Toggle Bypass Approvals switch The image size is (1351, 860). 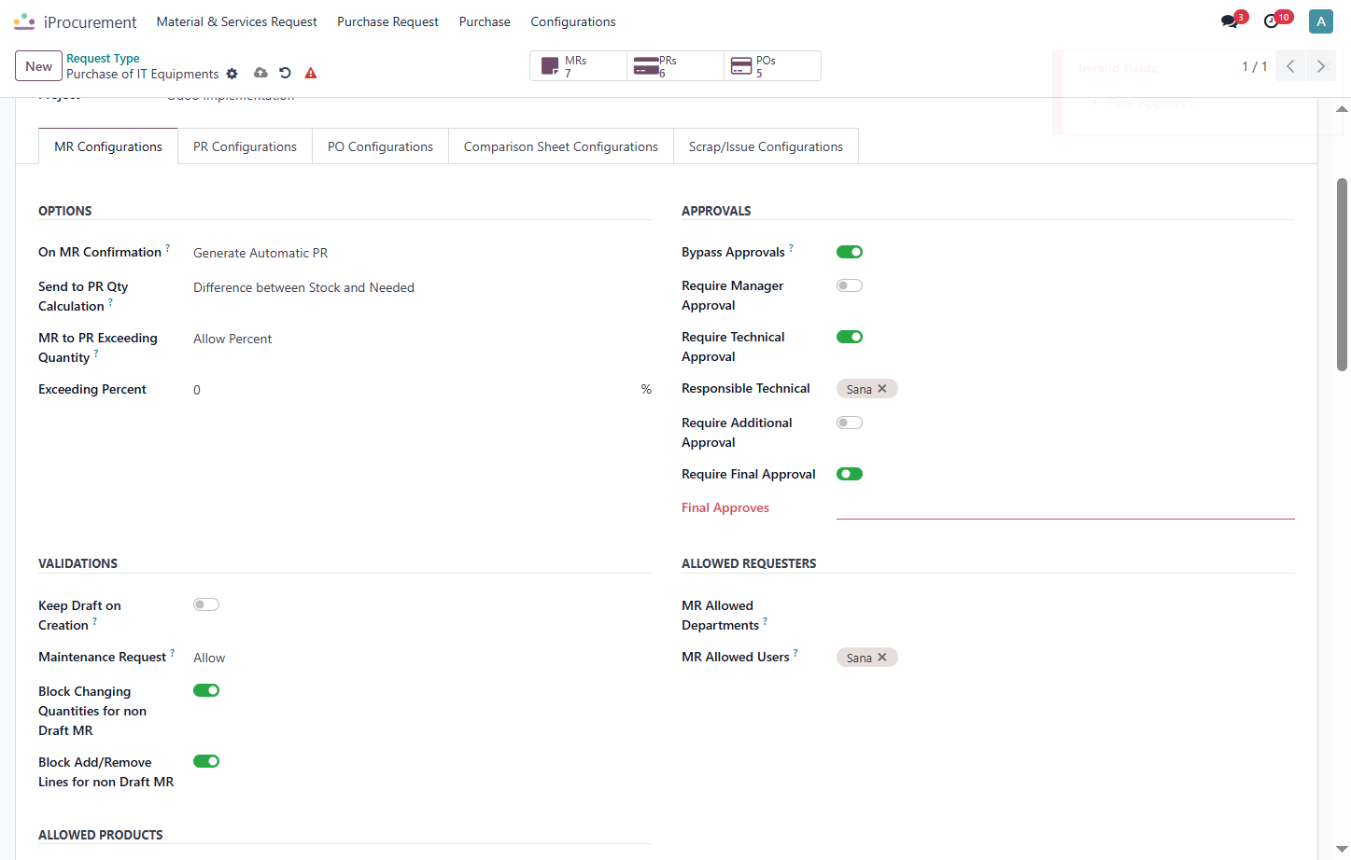[850, 252]
